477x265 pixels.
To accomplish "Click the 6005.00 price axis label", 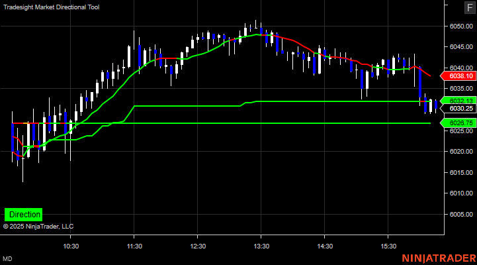I will pyautogui.click(x=461, y=214).
